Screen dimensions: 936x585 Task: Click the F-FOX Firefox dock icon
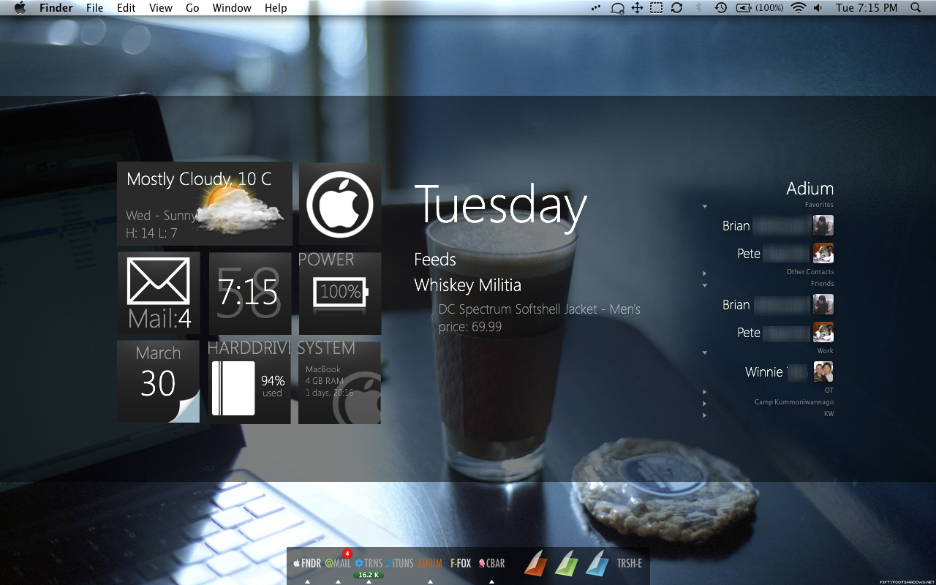click(x=461, y=564)
